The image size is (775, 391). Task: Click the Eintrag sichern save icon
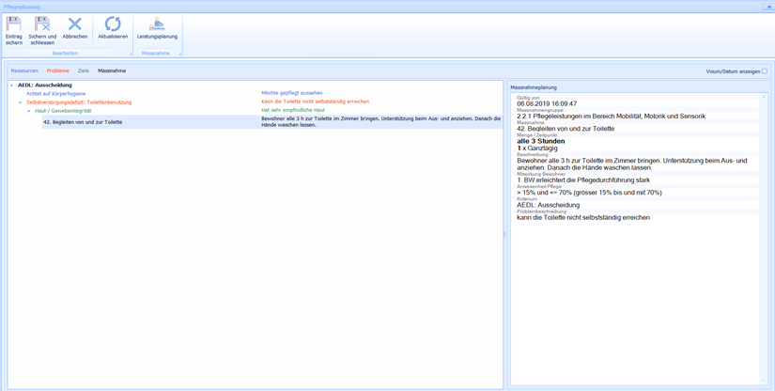pos(14,24)
